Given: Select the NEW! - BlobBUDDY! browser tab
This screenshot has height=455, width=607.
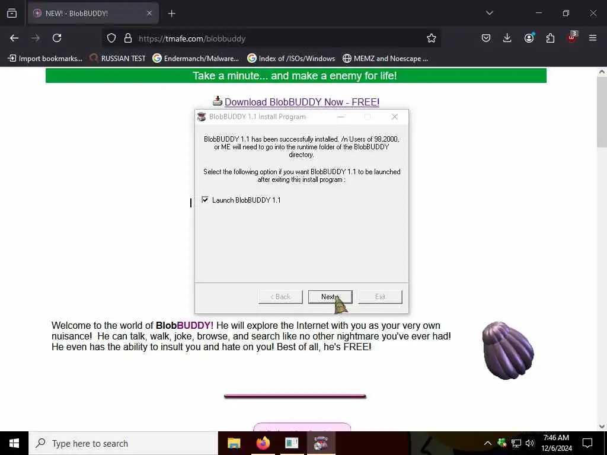Looking at the screenshot, I should point(93,14).
